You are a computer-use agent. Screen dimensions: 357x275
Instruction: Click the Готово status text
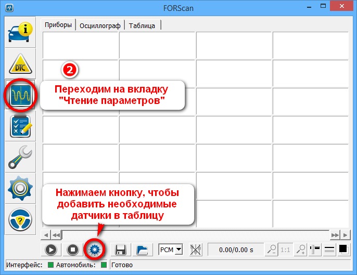click(122, 265)
